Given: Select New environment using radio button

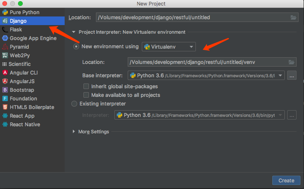Looking at the screenshot, I should pos(76,47).
